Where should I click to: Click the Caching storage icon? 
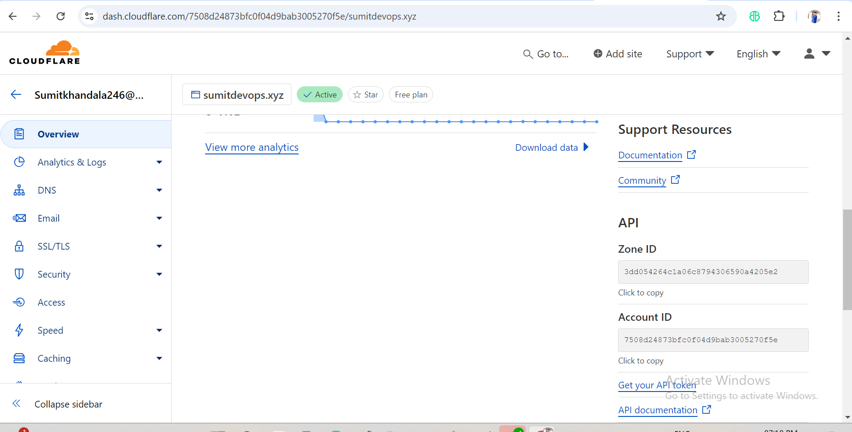coord(19,358)
